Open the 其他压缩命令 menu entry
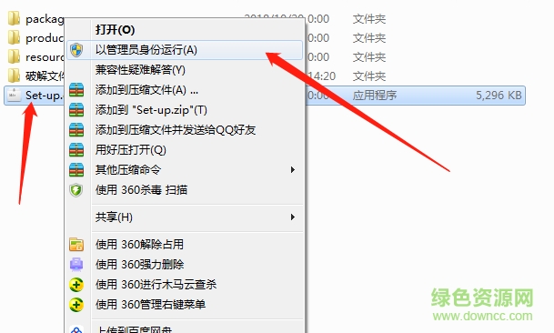 [x=185, y=169]
